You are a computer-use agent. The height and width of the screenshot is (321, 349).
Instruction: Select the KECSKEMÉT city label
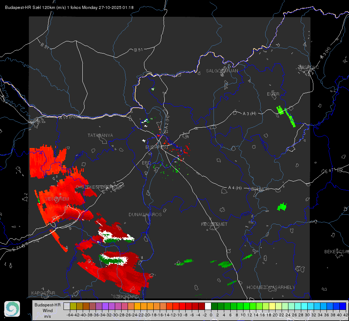[214, 224]
